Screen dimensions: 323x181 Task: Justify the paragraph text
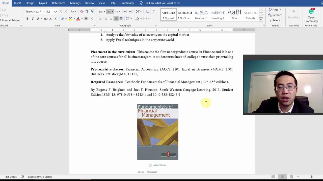click(116, 19)
